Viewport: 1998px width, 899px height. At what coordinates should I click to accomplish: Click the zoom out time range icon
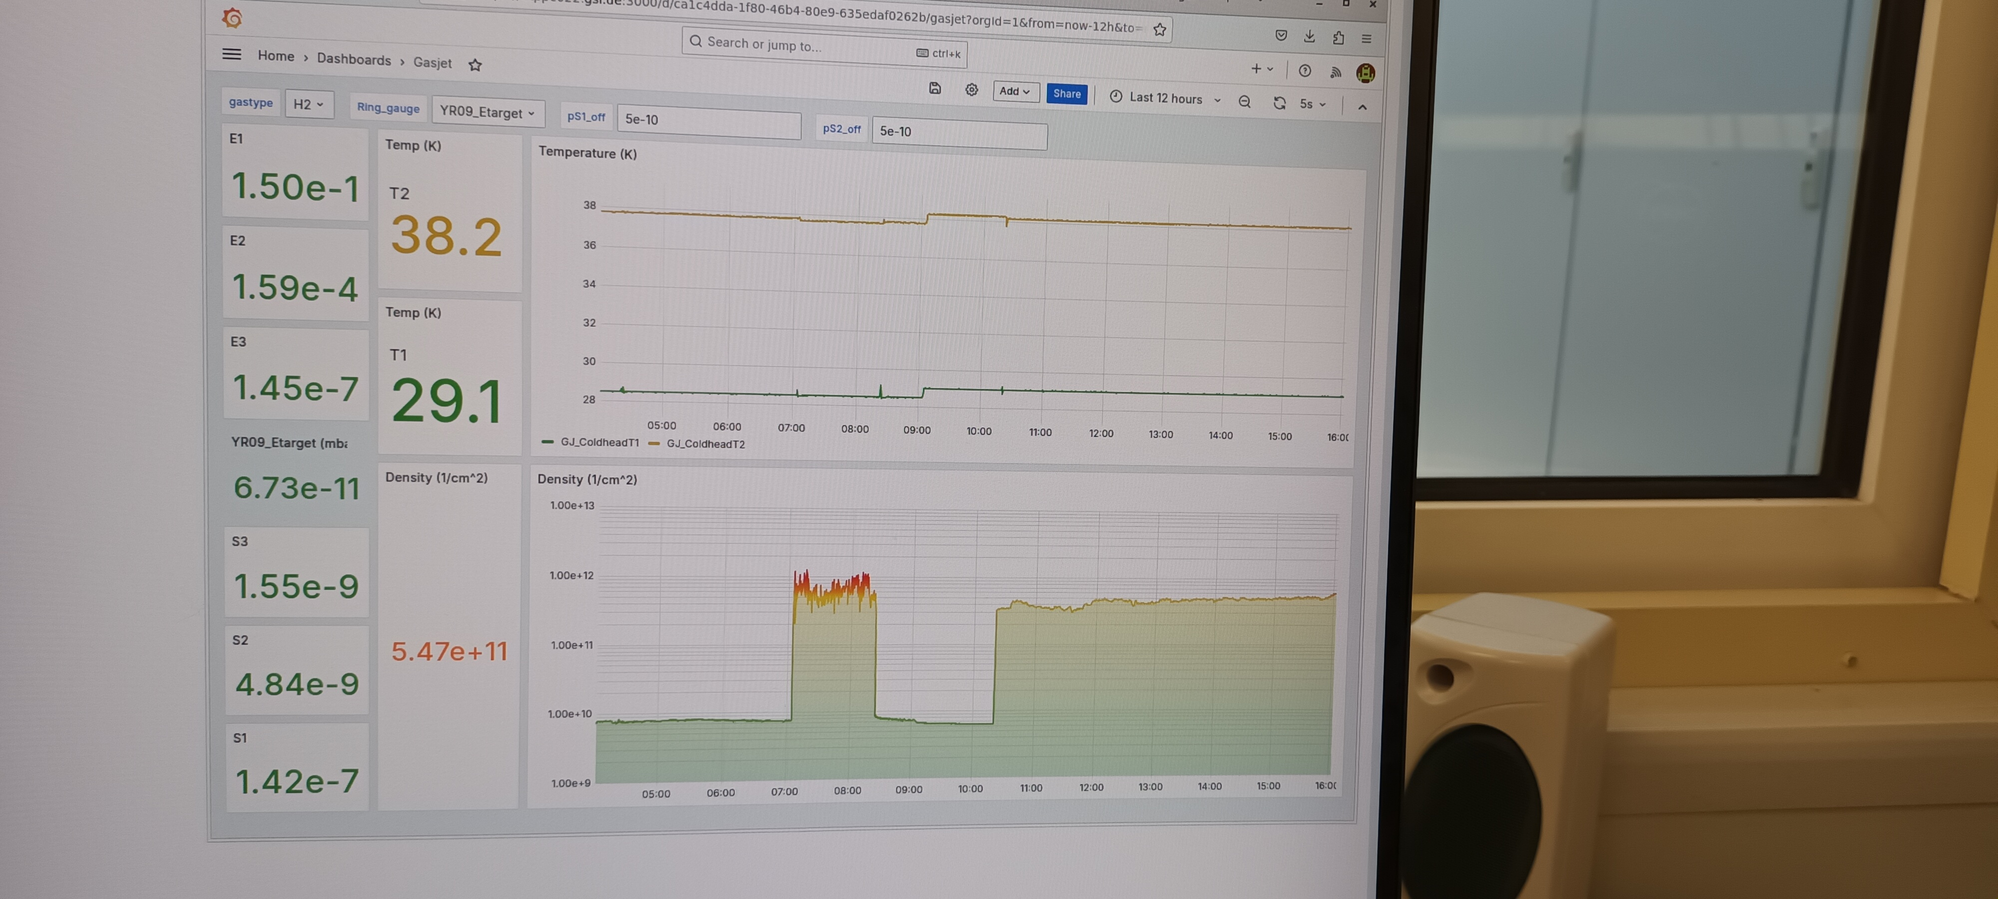pyautogui.click(x=1244, y=101)
